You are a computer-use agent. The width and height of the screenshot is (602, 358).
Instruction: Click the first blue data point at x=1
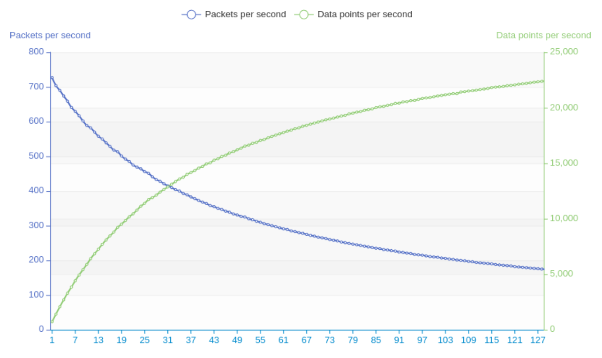(x=52, y=78)
